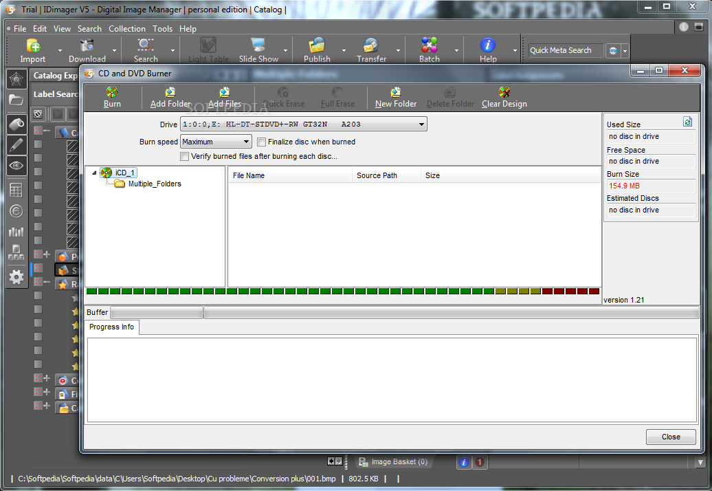Click Full Erase in burner toolbar
The width and height of the screenshot is (712, 491).
(337, 98)
